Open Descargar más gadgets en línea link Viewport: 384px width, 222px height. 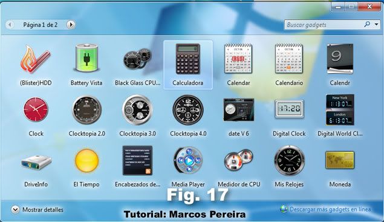pyautogui.click(x=330, y=209)
